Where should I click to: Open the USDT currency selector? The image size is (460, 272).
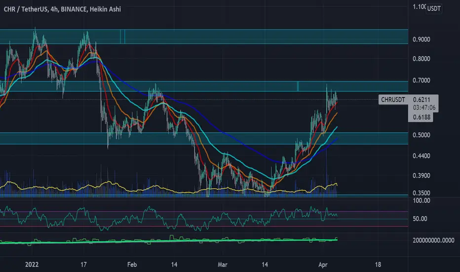tap(434, 8)
